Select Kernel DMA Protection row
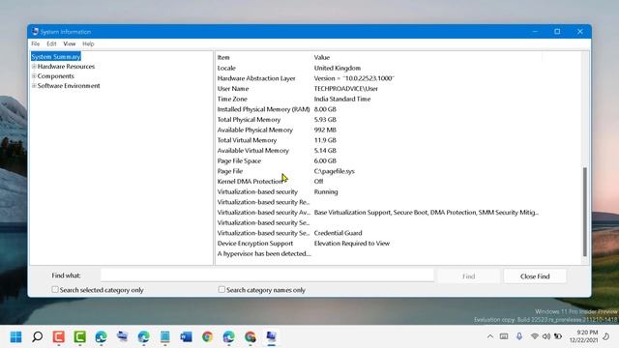Viewport: 619px width, 348px height. pos(398,181)
